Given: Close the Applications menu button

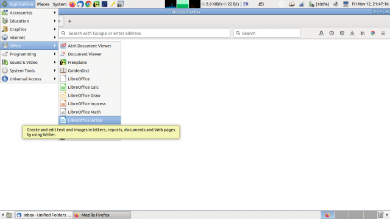Looking at the screenshot, I should coord(18,4).
